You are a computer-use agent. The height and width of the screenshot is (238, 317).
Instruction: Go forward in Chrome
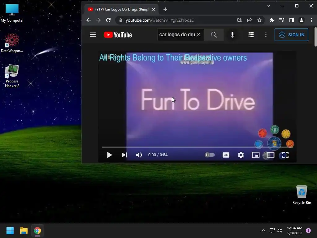coord(98,20)
